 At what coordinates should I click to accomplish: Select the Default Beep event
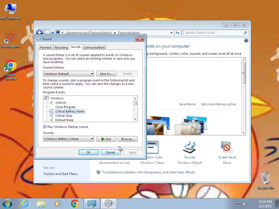64,120
